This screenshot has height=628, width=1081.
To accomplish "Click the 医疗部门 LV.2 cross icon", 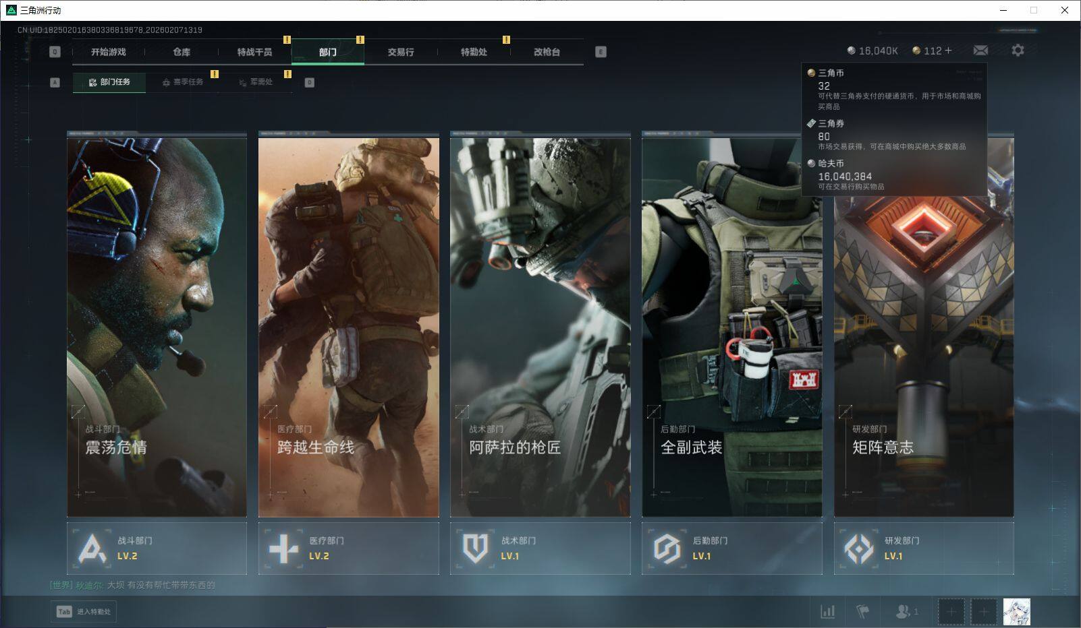I will point(283,548).
